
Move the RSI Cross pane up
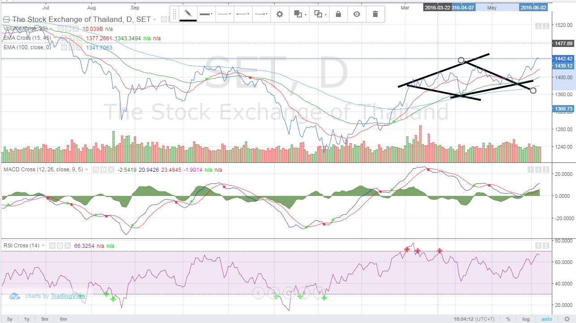pyautogui.click(x=539, y=246)
